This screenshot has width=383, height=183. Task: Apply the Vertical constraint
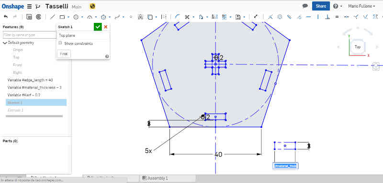(318, 17)
